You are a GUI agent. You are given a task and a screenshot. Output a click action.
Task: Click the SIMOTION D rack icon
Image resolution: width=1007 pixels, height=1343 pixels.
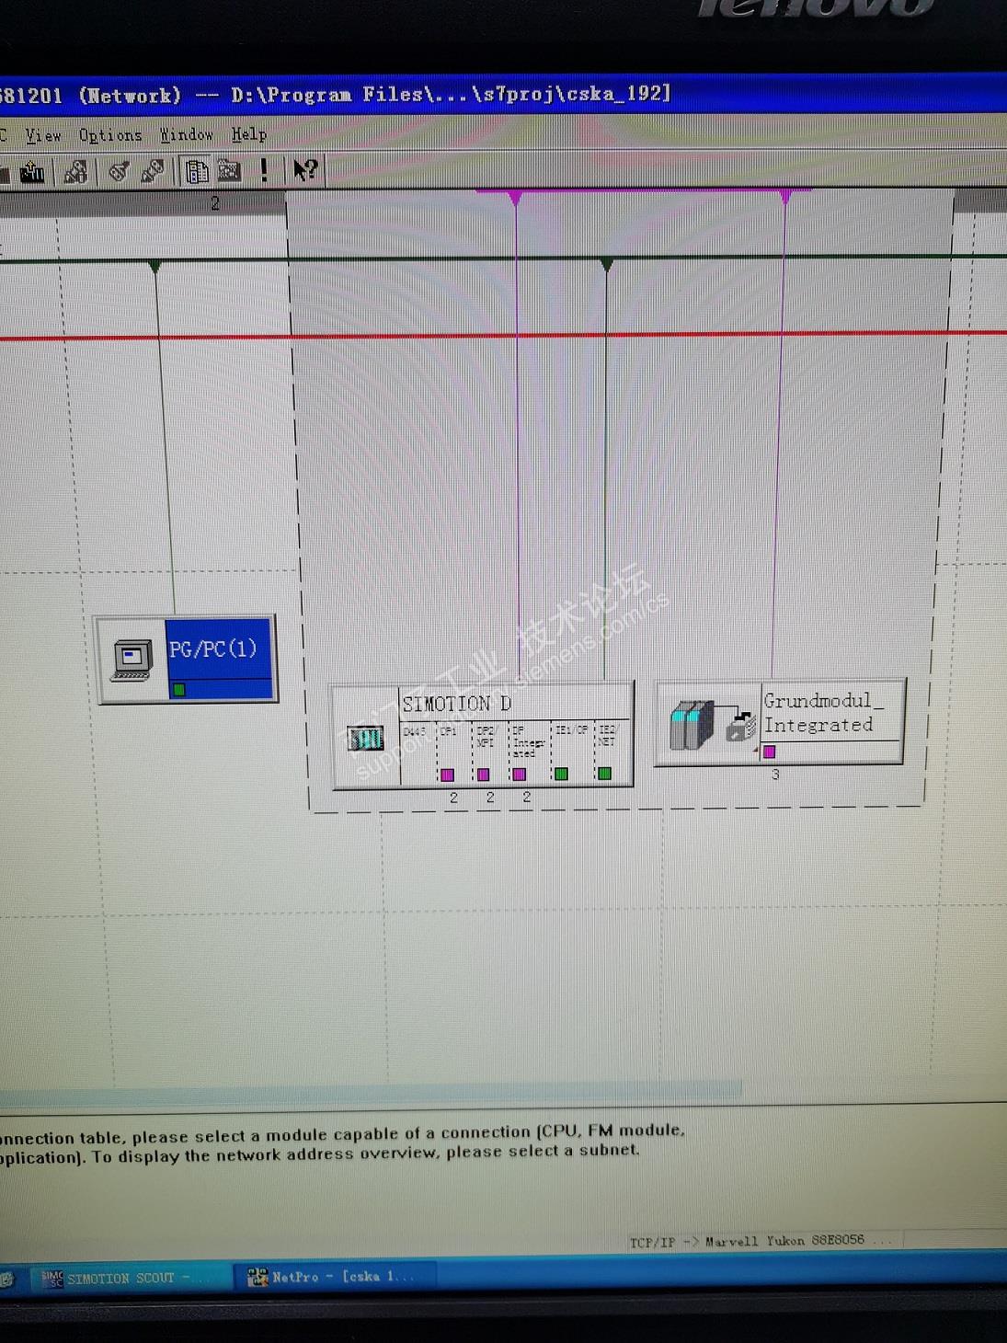pos(365,739)
